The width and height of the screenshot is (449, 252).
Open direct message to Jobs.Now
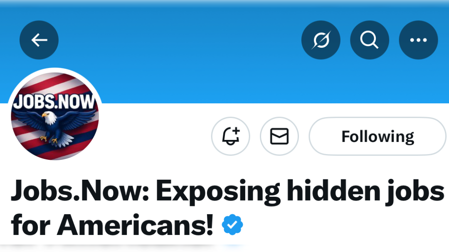[x=279, y=136]
